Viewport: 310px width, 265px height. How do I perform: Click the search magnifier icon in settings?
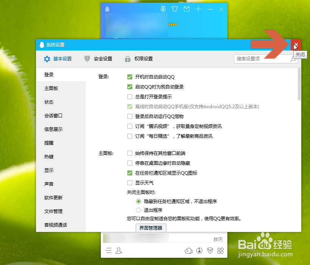coord(293,59)
